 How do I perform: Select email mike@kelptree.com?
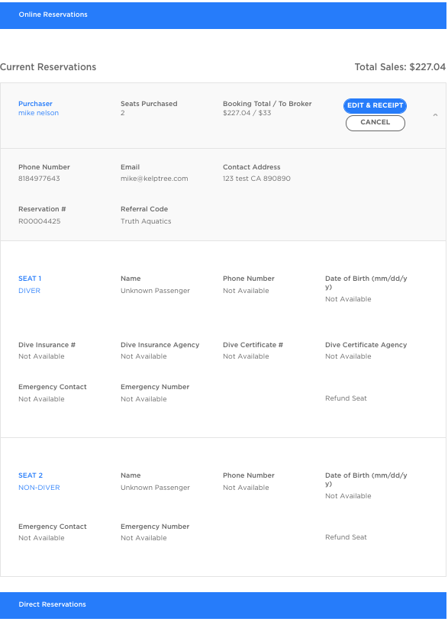tap(154, 179)
